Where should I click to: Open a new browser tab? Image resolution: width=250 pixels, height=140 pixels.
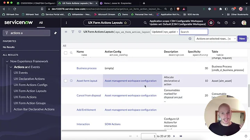[x=144, y=3]
